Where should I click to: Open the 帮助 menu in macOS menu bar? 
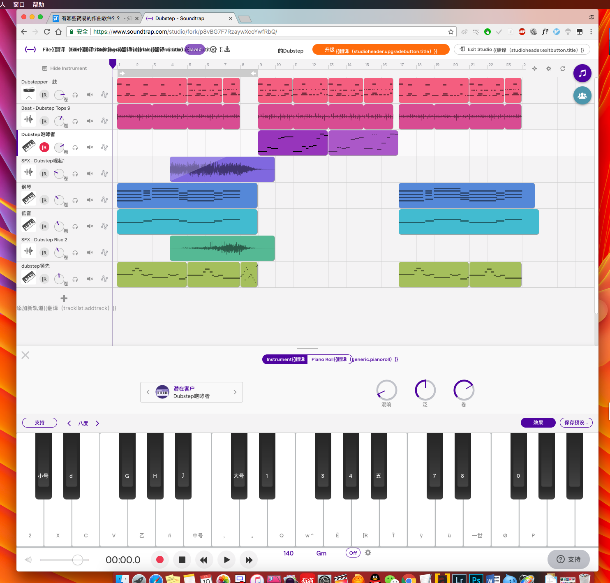click(x=38, y=5)
